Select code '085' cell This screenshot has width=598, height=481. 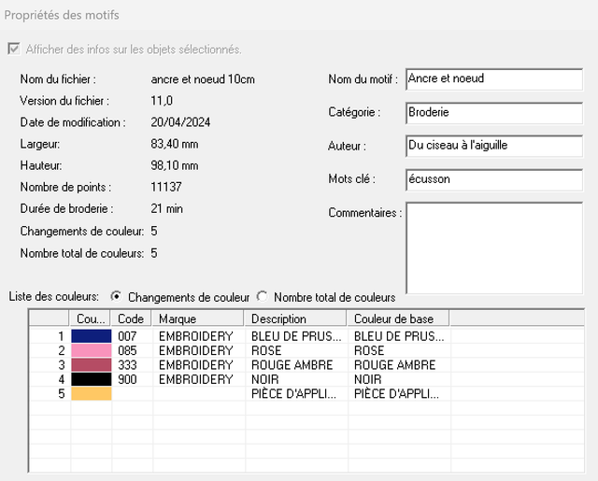tap(127, 350)
